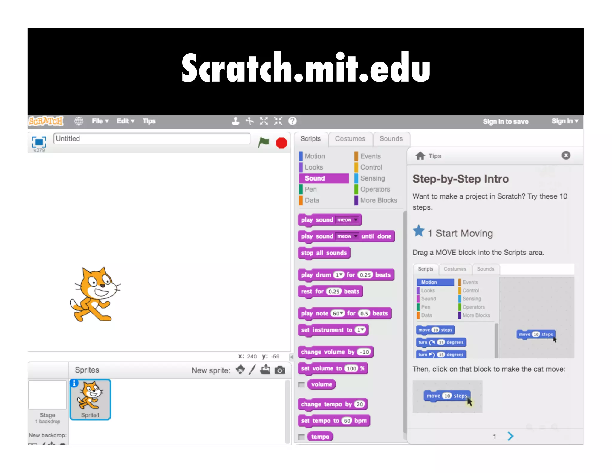Create new sprite from camera

coord(280,370)
